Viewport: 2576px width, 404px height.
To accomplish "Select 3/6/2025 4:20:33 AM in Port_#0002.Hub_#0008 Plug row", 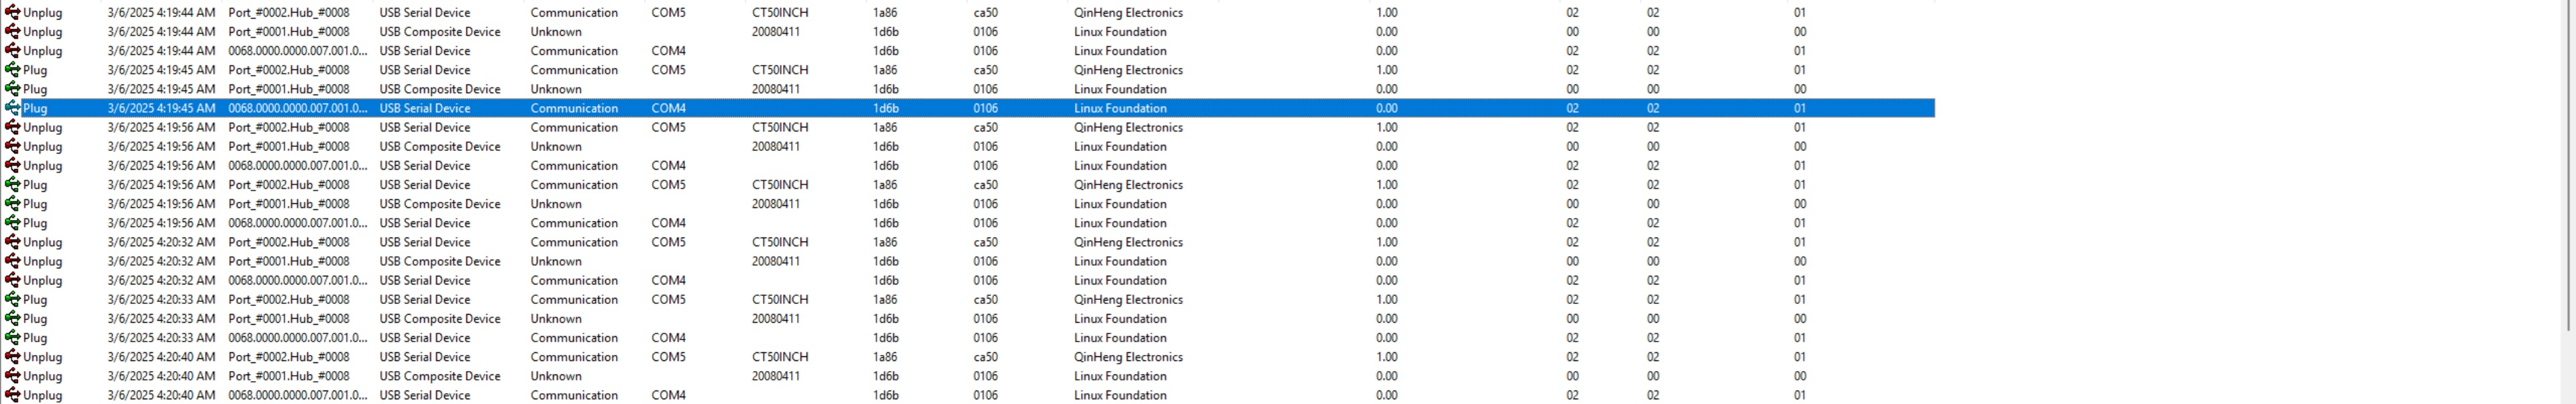I will (x=161, y=299).
